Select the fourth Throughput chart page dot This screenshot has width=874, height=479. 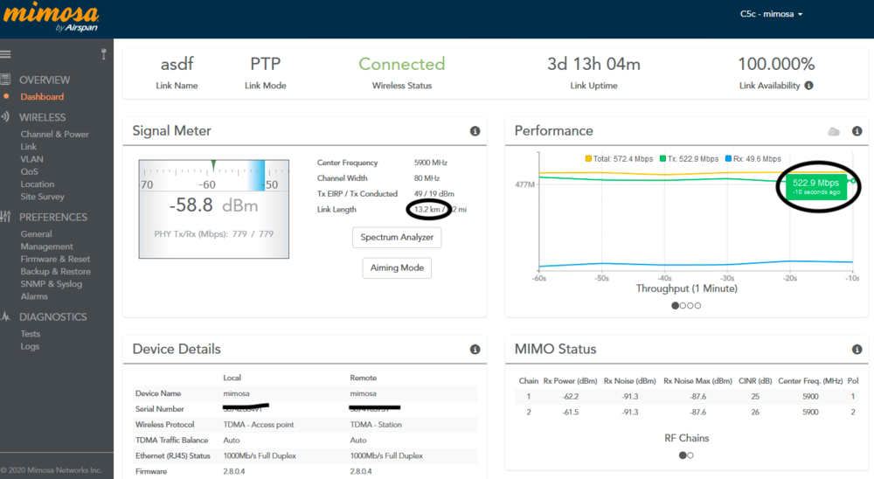(697, 306)
